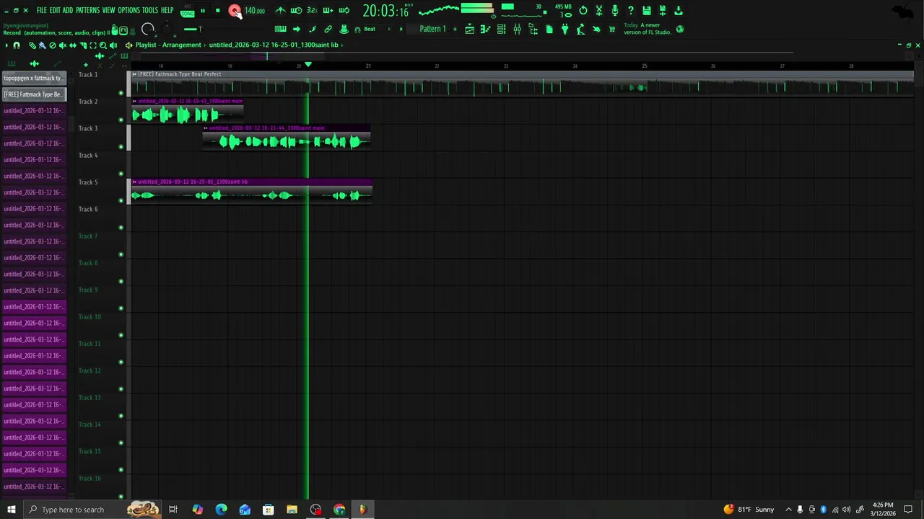Stop playback with the Stop button

(217, 11)
